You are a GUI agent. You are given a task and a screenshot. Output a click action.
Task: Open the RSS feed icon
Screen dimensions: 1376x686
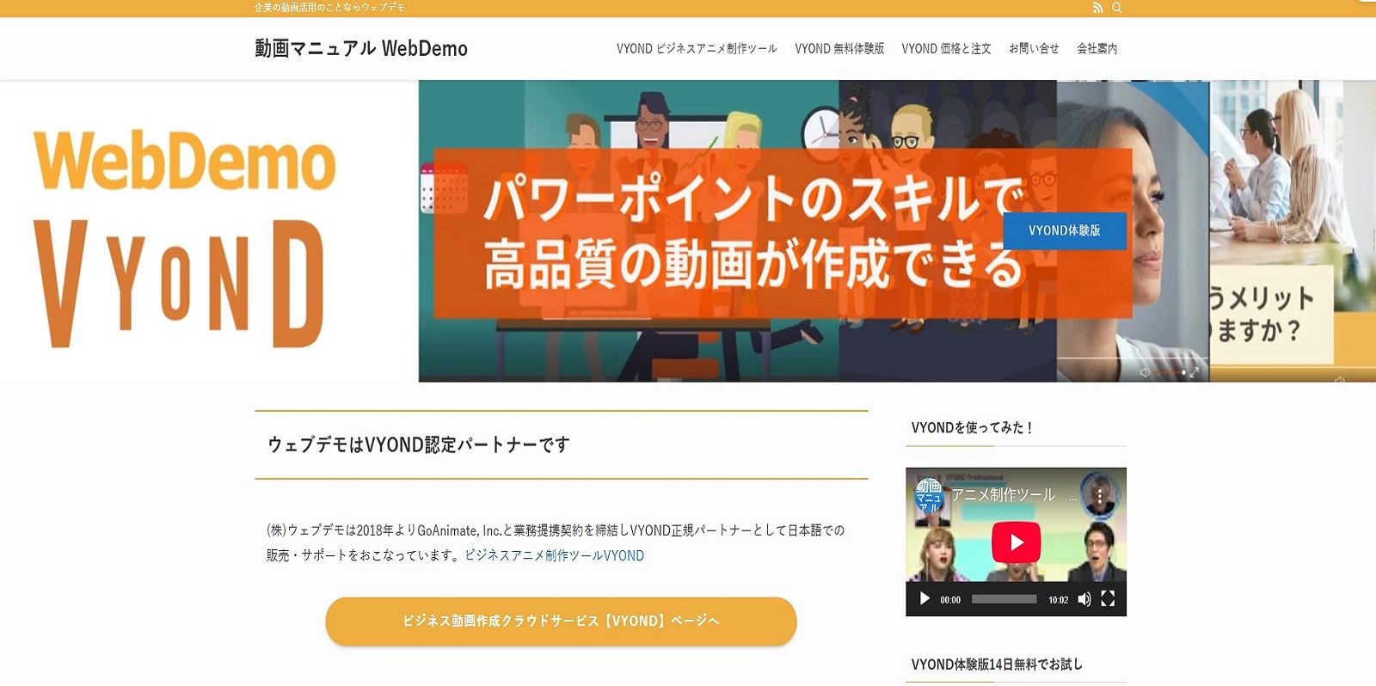coord(1097,8)
